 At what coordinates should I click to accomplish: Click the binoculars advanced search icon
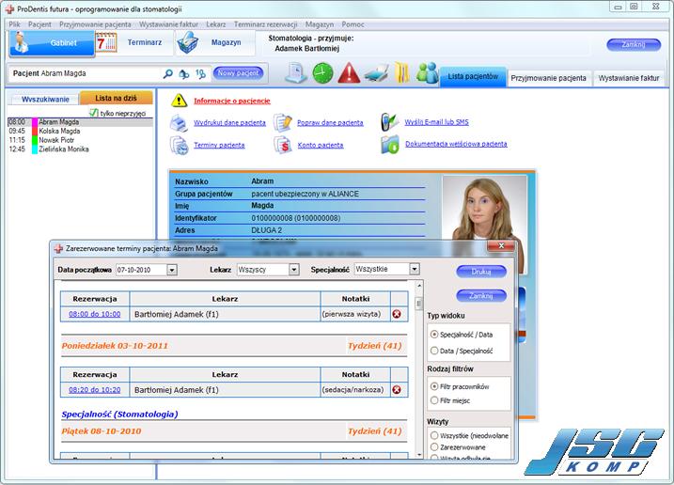[x=184, y=74]
